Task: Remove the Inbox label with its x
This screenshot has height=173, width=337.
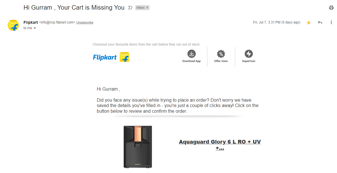Action: coord(147,8)
